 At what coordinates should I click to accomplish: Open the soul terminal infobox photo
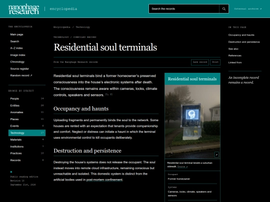192,122
